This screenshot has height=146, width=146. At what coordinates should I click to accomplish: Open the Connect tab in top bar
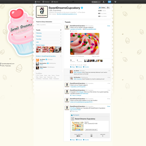point(46,2)
